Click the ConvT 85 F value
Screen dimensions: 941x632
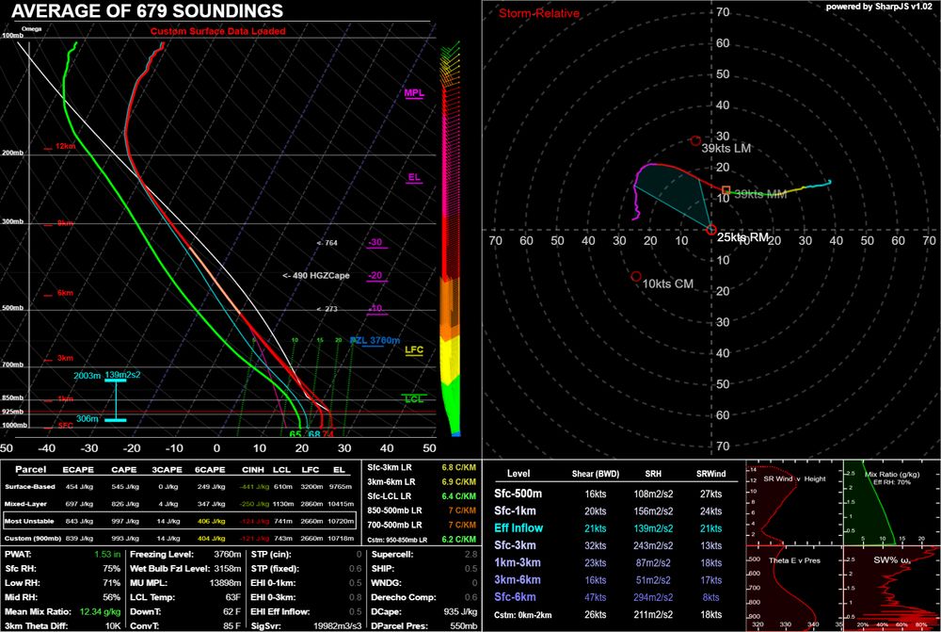tap(231, 626)
